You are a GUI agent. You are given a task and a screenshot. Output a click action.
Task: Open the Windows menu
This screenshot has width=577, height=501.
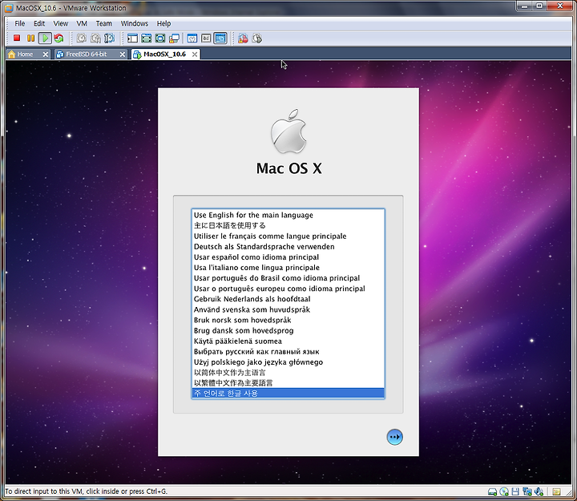point(135,23)
